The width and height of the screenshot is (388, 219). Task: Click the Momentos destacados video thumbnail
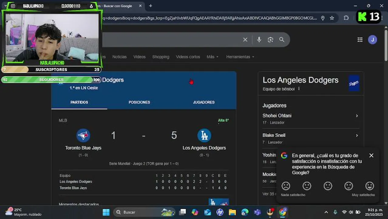(x=219, y=202)
